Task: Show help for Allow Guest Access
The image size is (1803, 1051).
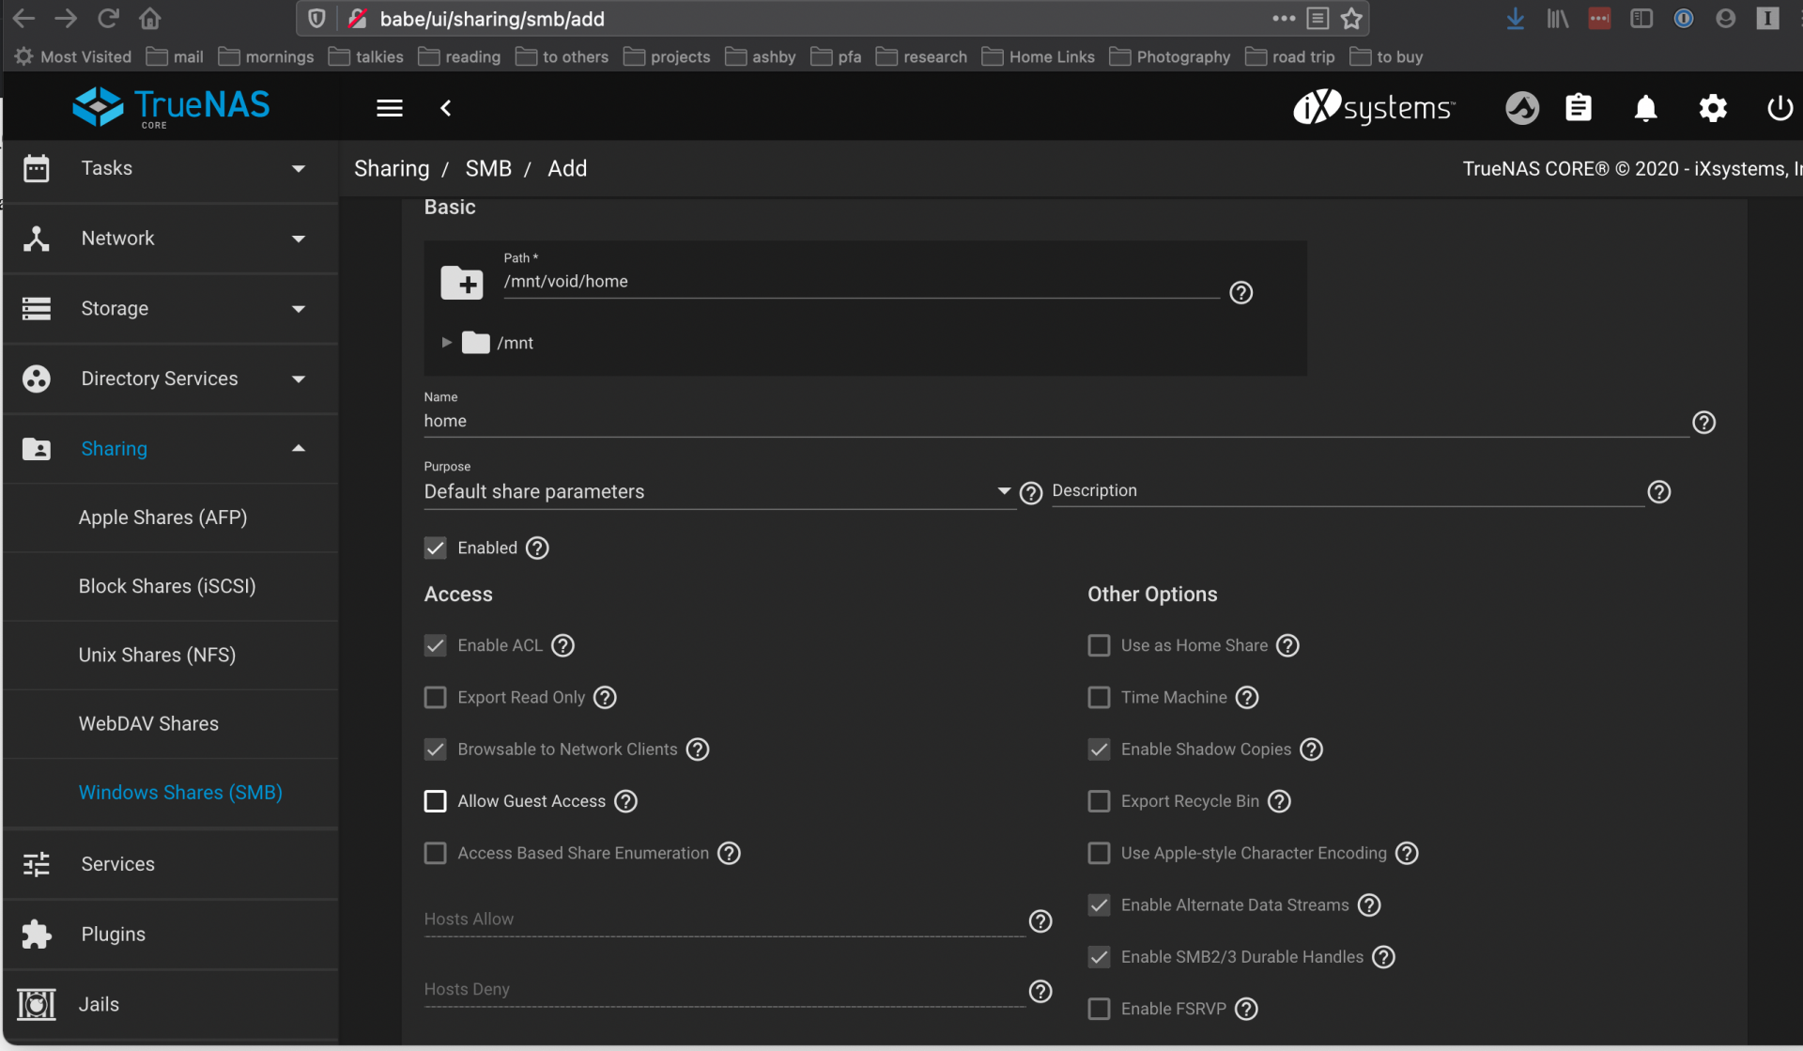Action: coord(625,801)
